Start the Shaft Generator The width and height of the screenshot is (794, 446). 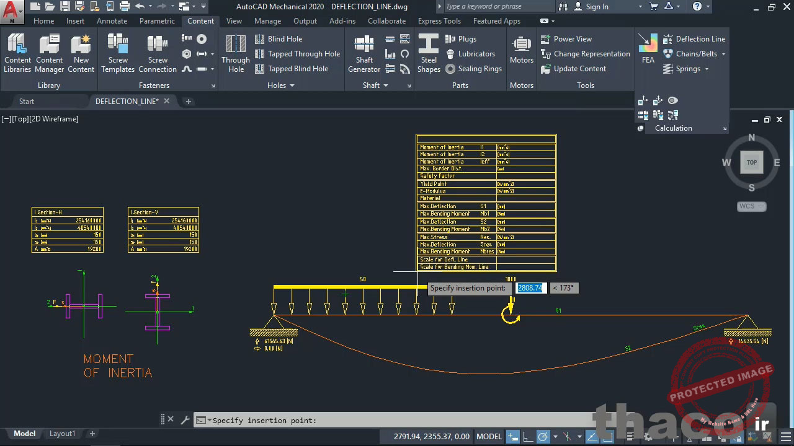click(x=364, y=53)
